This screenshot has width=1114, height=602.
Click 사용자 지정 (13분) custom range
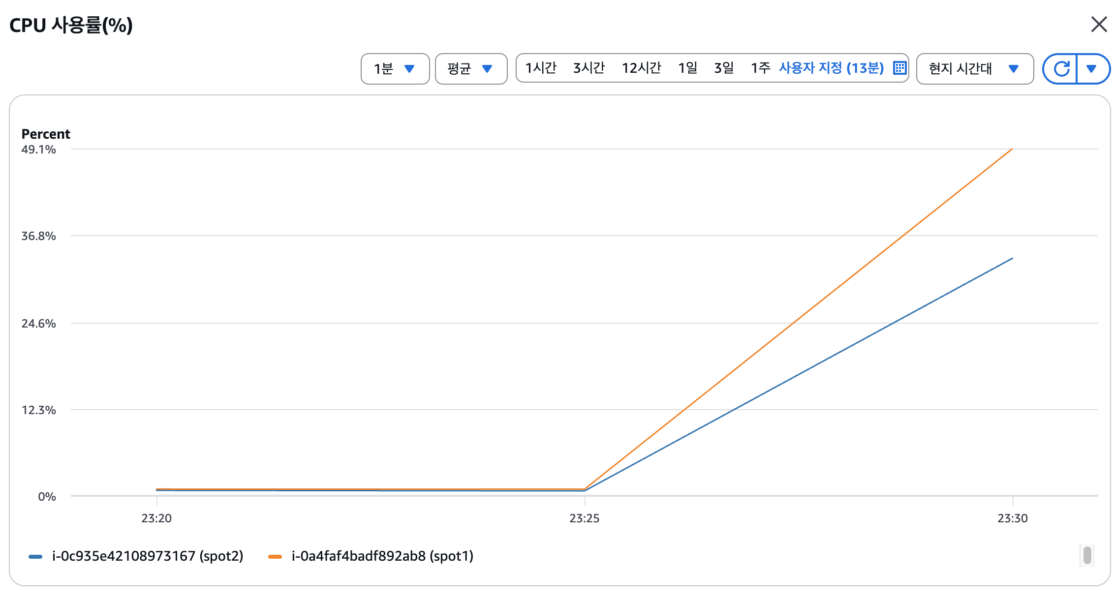click(831, 68)
